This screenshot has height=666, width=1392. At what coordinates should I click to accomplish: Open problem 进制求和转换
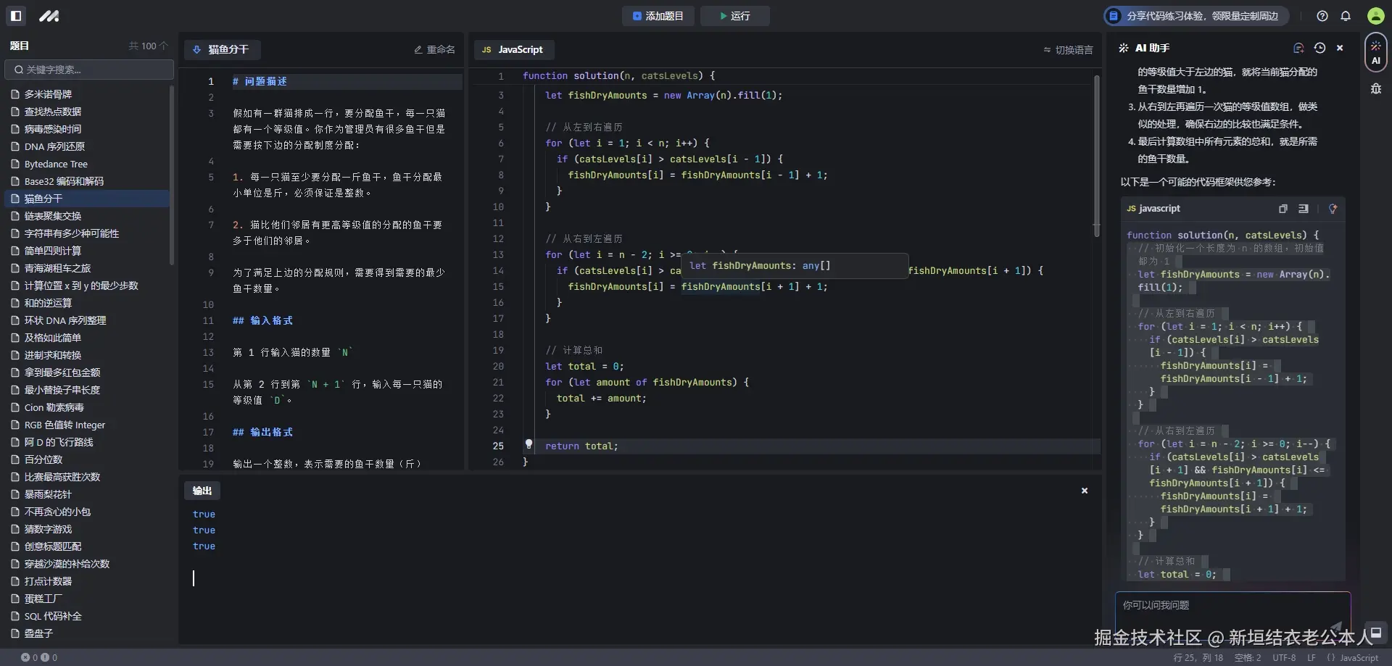click(x=87, y=355)
